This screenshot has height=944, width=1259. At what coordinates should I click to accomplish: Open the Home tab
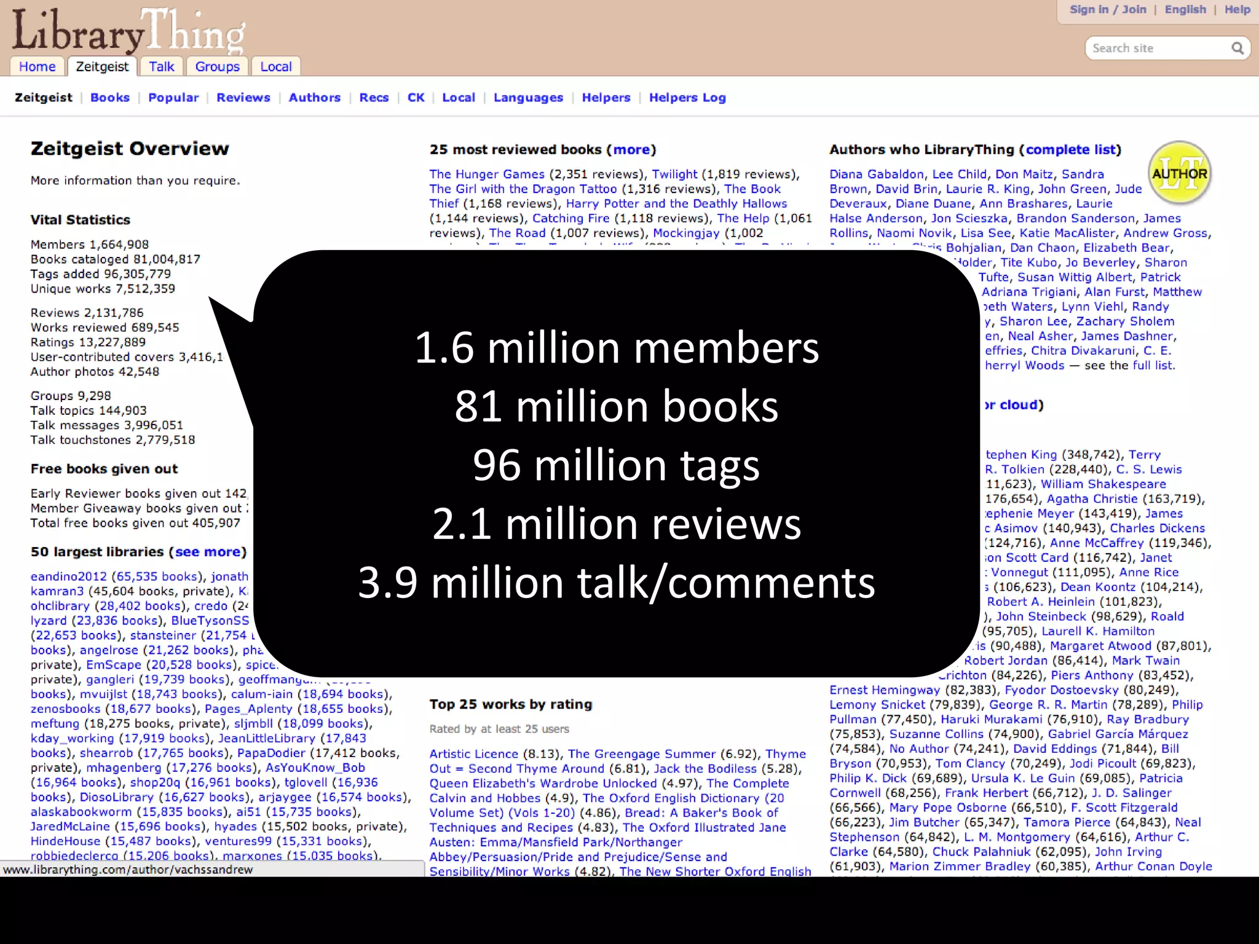pos(37,67)
